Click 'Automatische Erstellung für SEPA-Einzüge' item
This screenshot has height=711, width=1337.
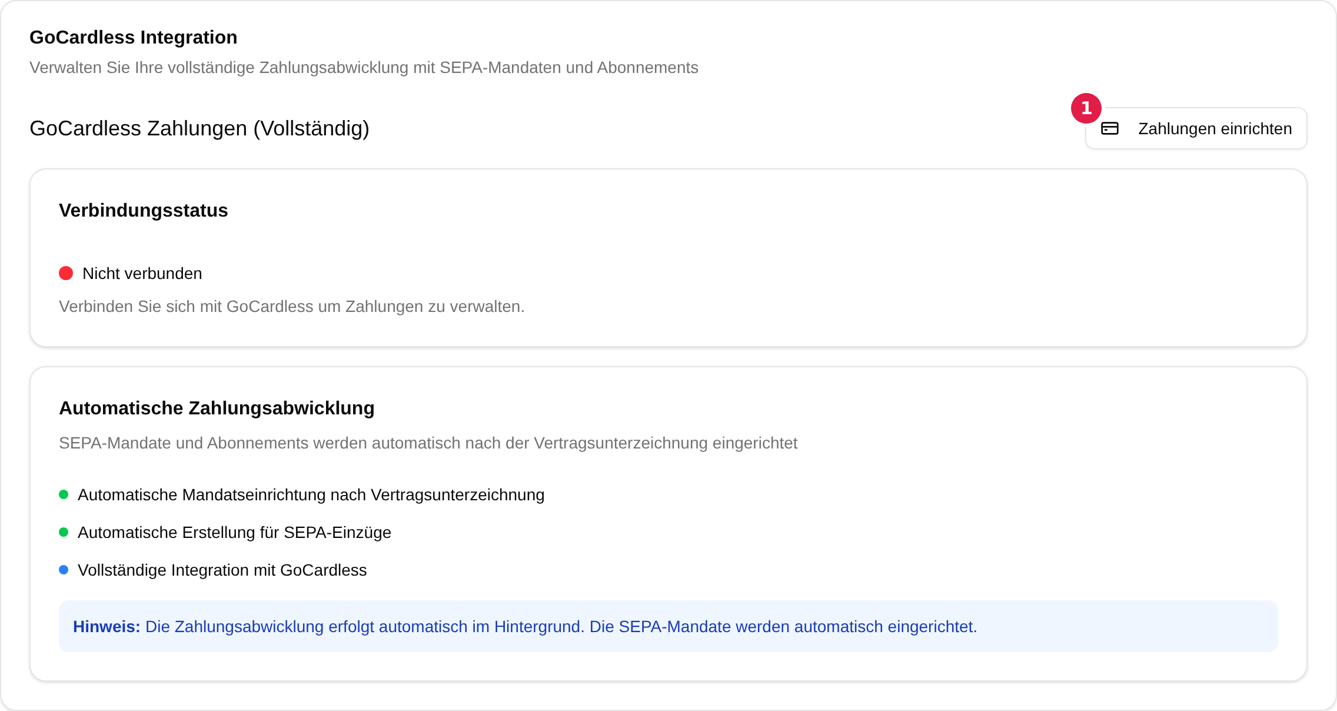pyautogui.click(x=234, y=533)
